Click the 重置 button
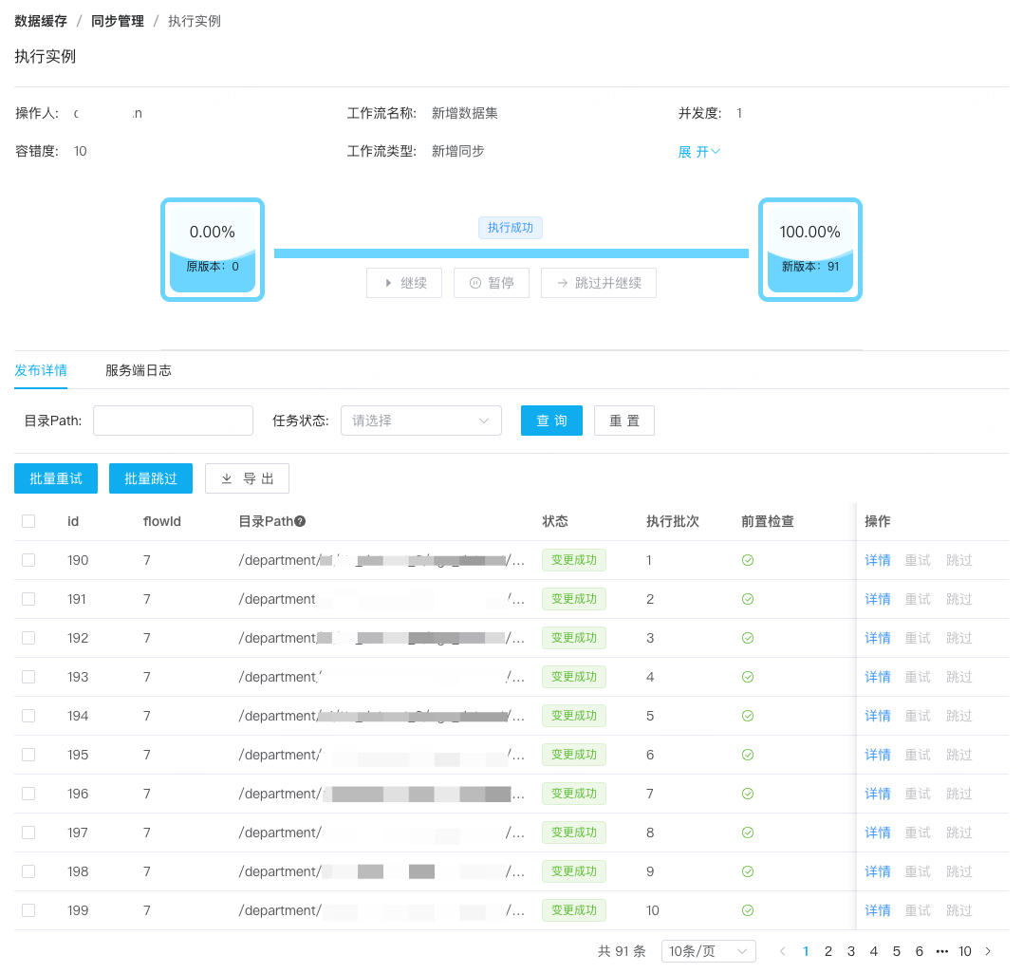This screenshot has height=973, width=1023. pos(624,421)
